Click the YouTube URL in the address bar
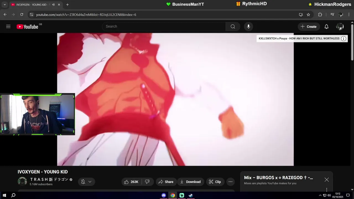Screen dimensions: 354x199 click(86, 15)
